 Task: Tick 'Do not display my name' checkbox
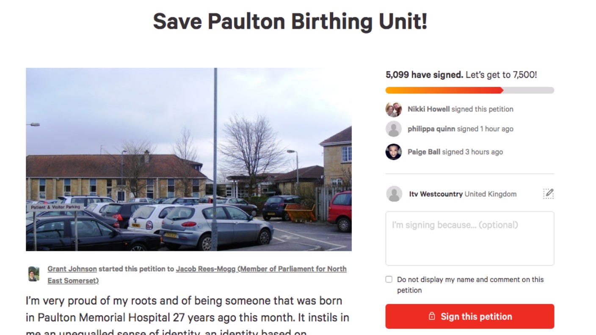coord(389,280)
